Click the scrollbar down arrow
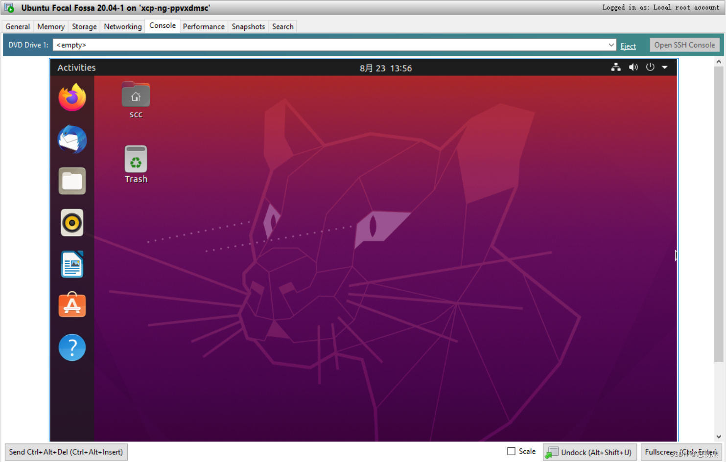This screenshot has height=462, width=726. pos(718,437)
